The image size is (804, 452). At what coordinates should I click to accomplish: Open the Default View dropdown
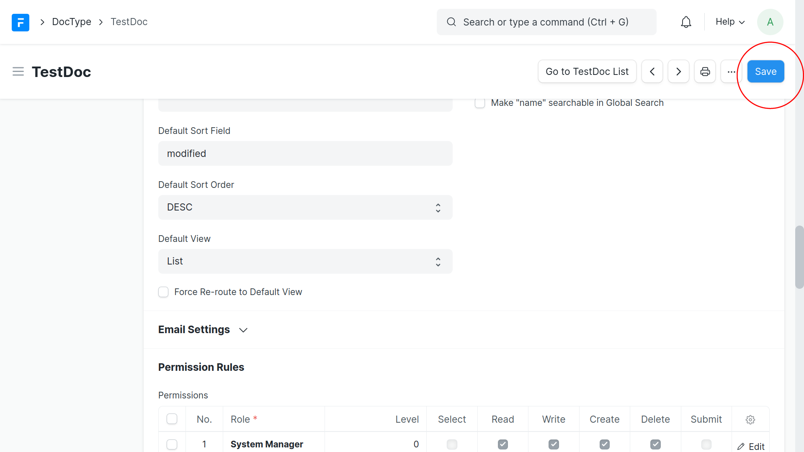(x=305, y=262)
